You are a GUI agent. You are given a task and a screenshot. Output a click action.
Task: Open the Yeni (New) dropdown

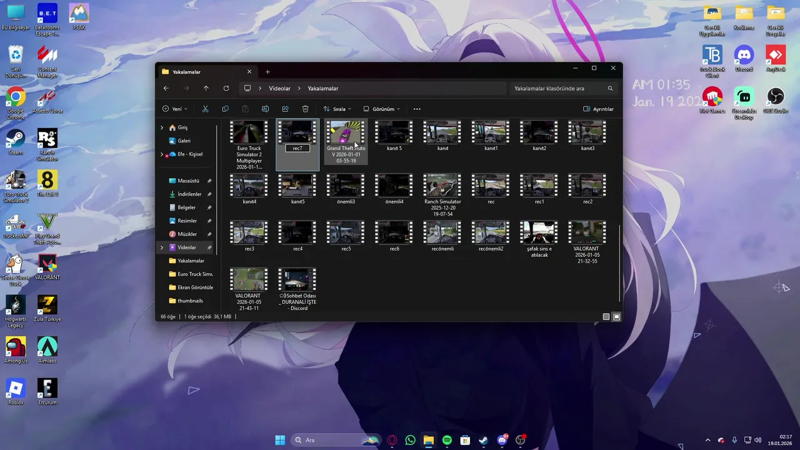point(175,109)
